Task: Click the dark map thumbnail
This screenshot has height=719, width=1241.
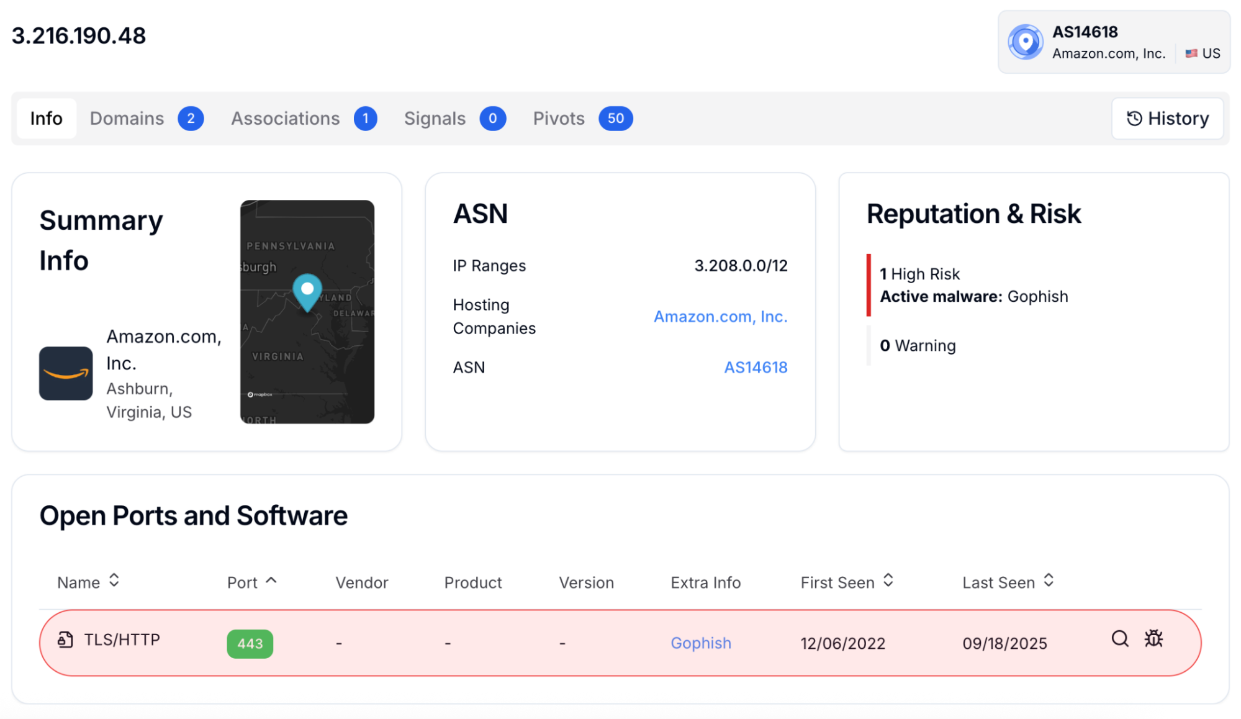Action: point(307,312)
